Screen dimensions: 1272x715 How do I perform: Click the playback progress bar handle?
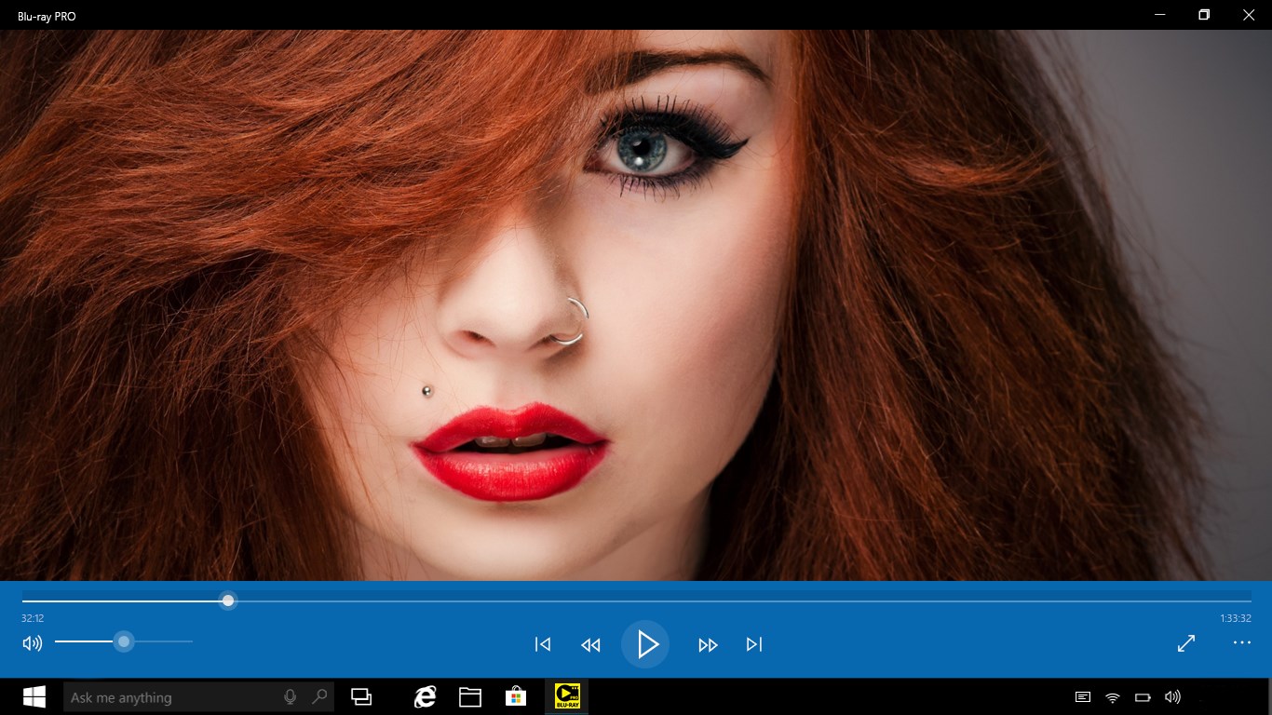227,600
